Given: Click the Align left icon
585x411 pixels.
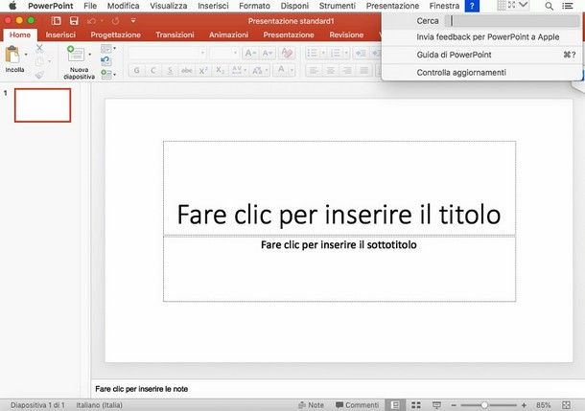Looking at the screenshot, I should (x=314, y=71).
